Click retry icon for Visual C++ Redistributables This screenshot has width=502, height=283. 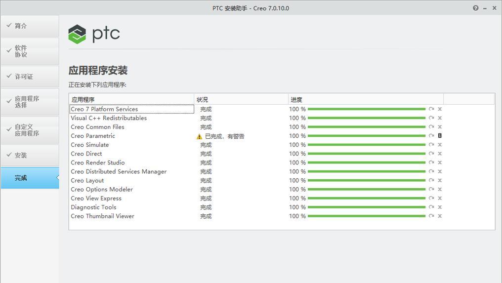pos(431,118)
